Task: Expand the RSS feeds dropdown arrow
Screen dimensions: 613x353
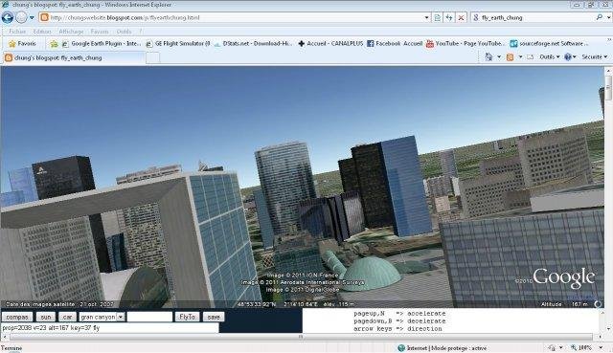Action: [520, 57]
